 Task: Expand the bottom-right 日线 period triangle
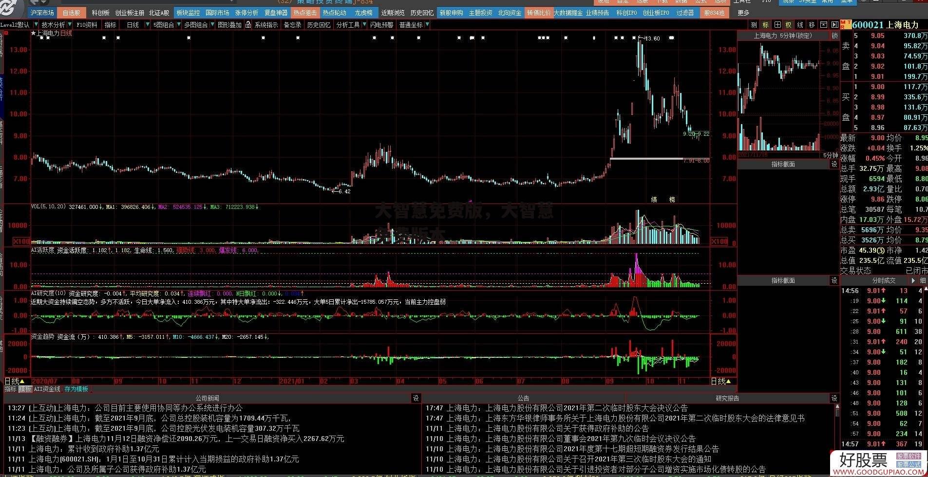[x=729, y=381]
